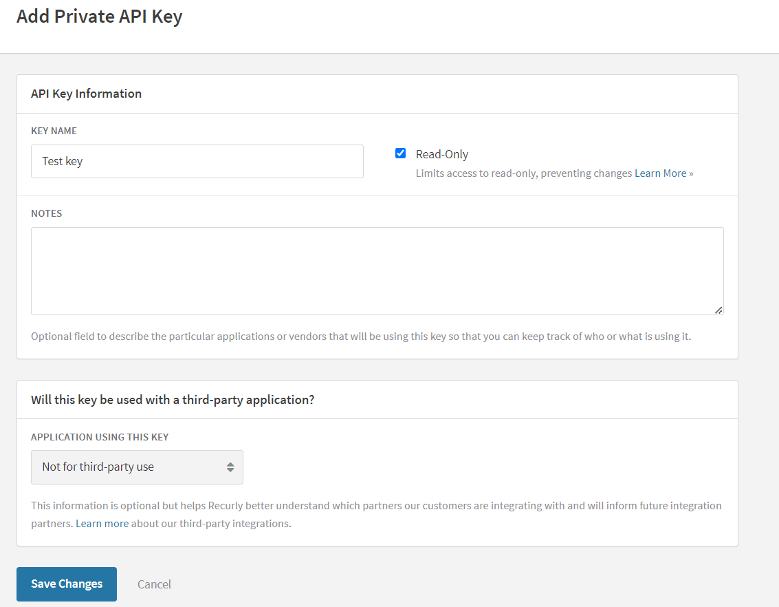This screenshot has width=779, height=607.
Task: Click the NOTES field label
Action: tap(47, 213)
